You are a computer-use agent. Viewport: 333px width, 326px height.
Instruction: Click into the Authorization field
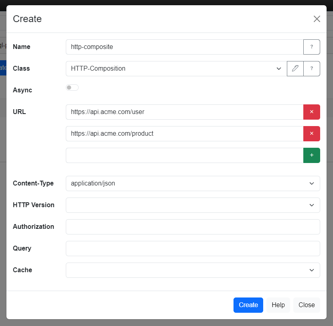click(193, 227)
